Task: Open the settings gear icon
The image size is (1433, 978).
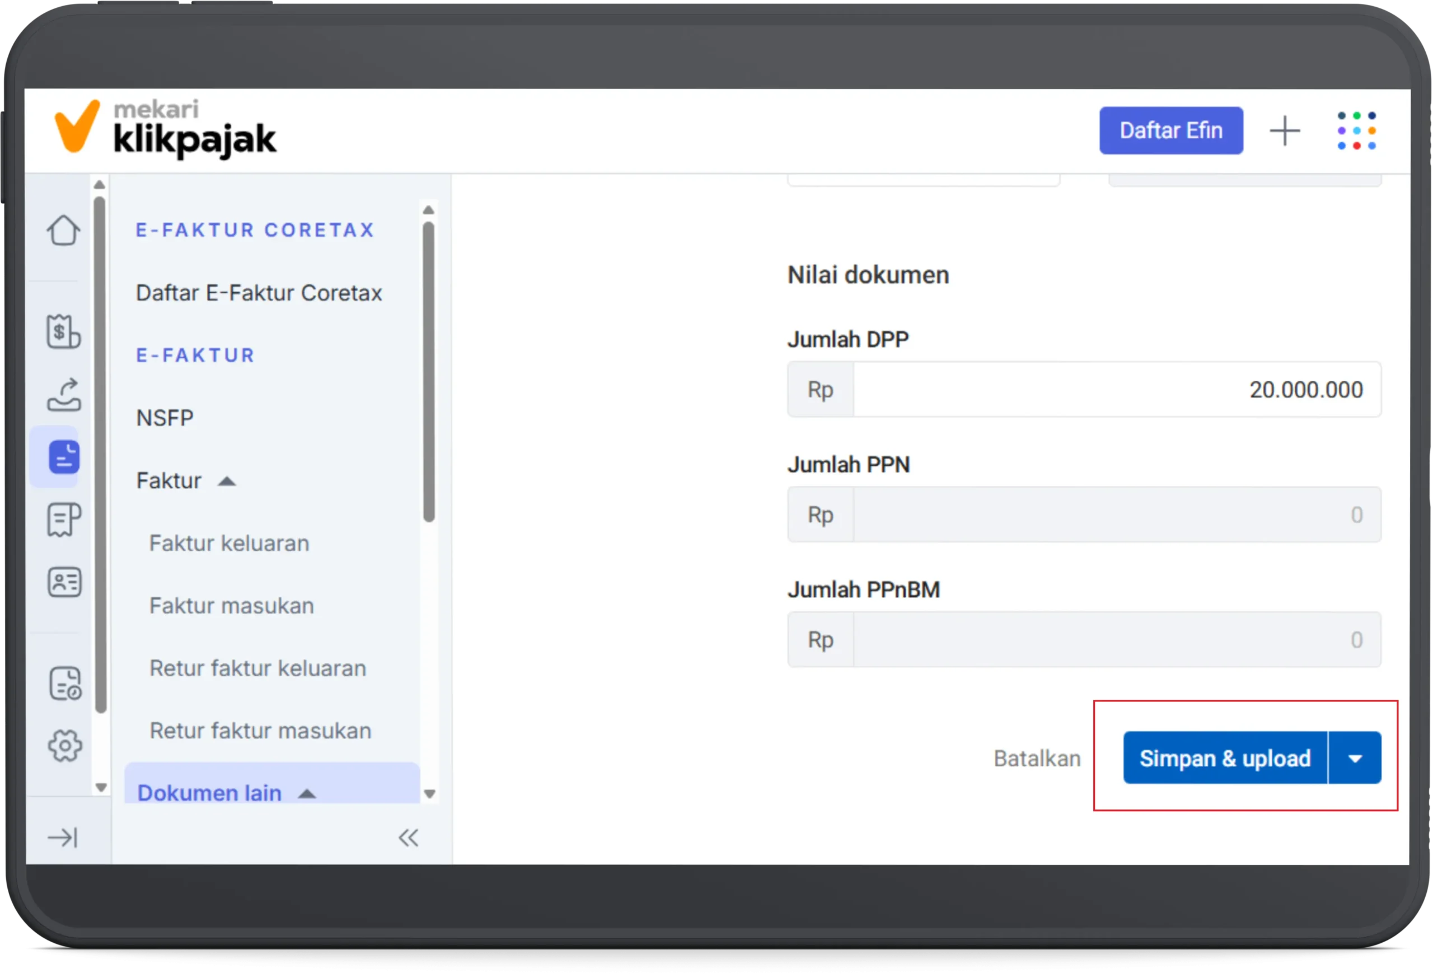Action: click(65, 746)
